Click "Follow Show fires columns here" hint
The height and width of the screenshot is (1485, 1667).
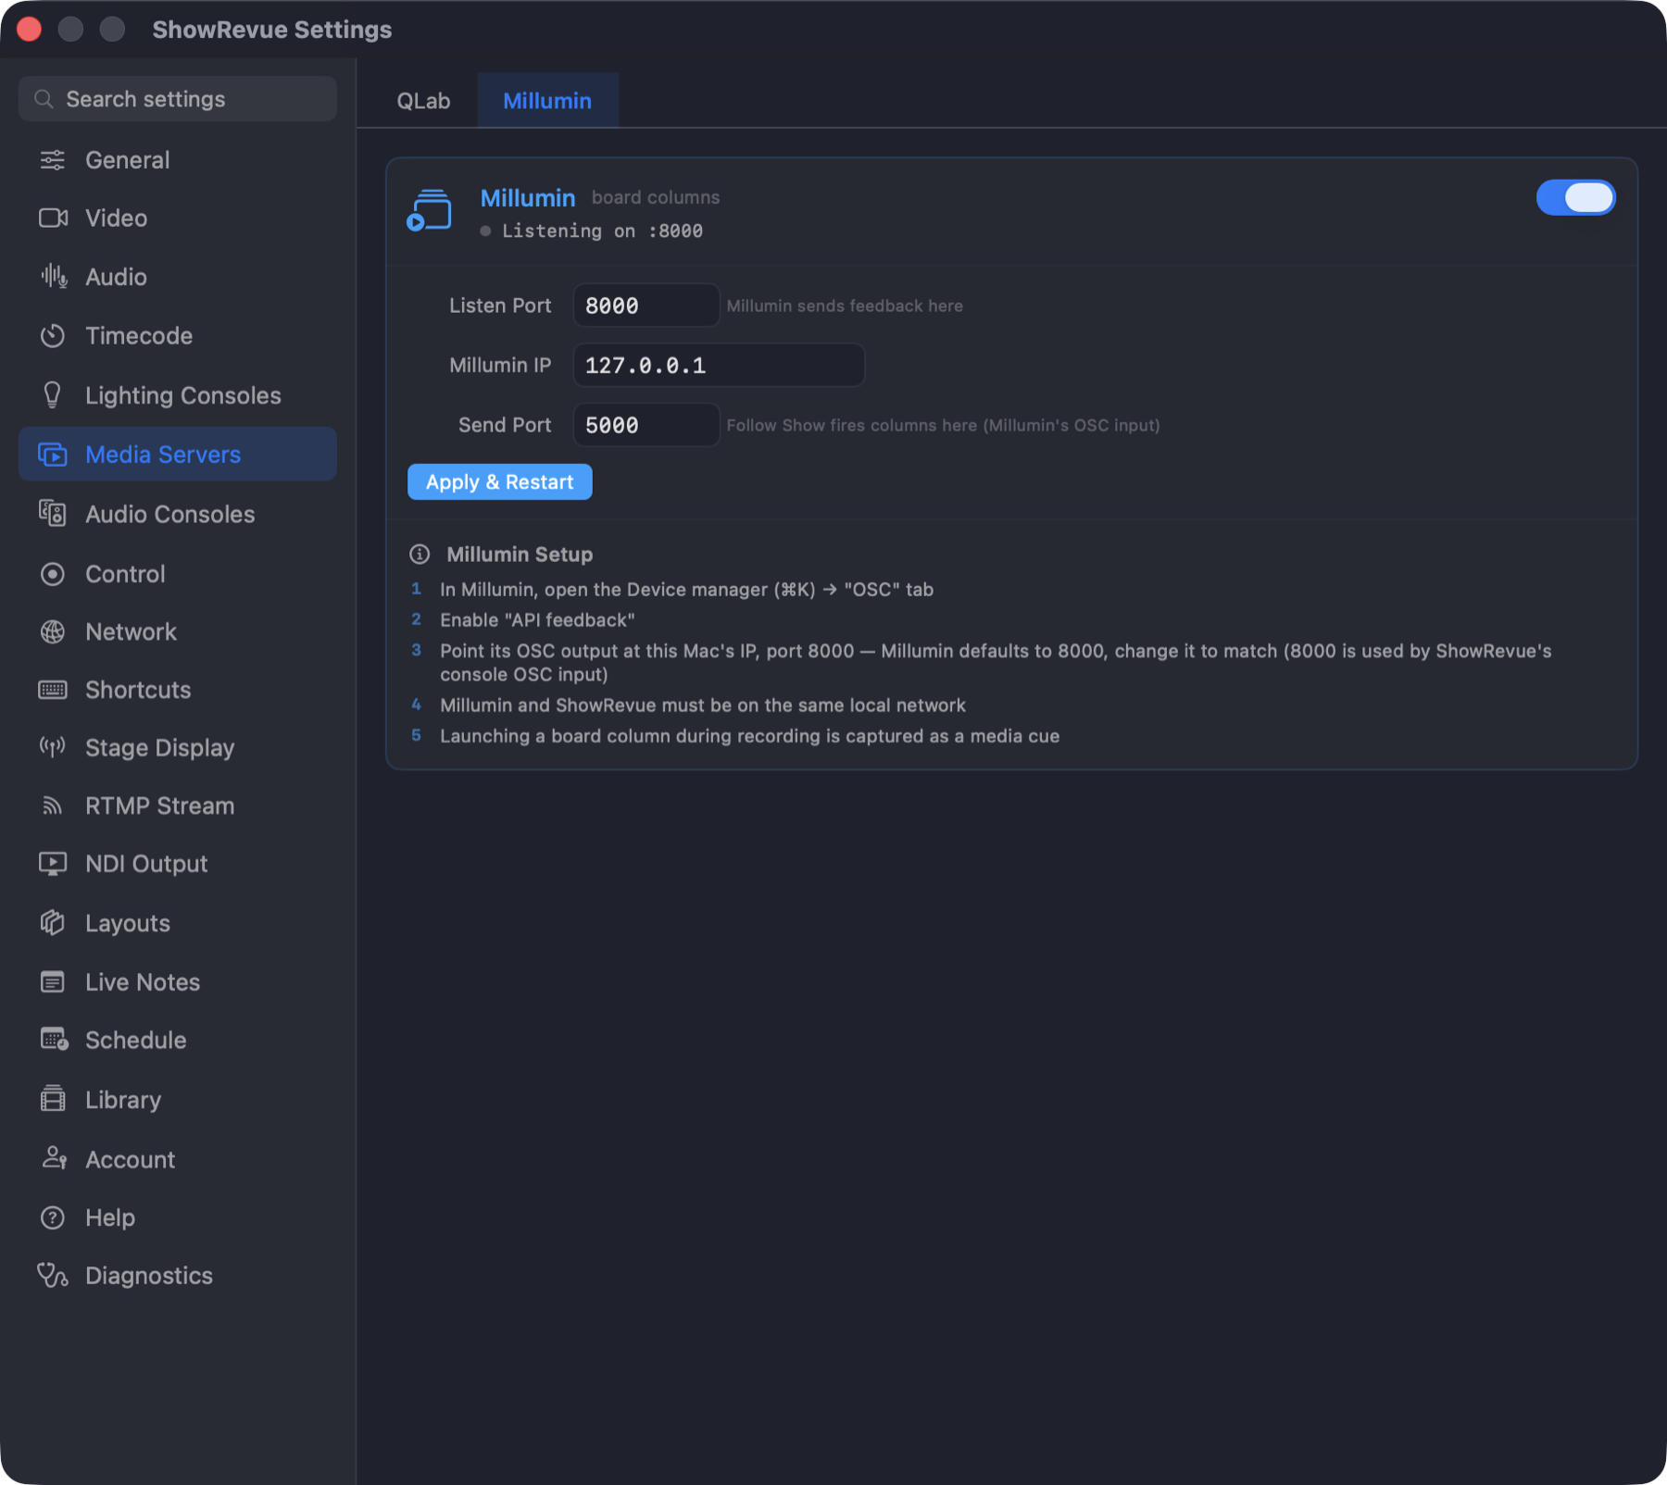tap(943, 425)
